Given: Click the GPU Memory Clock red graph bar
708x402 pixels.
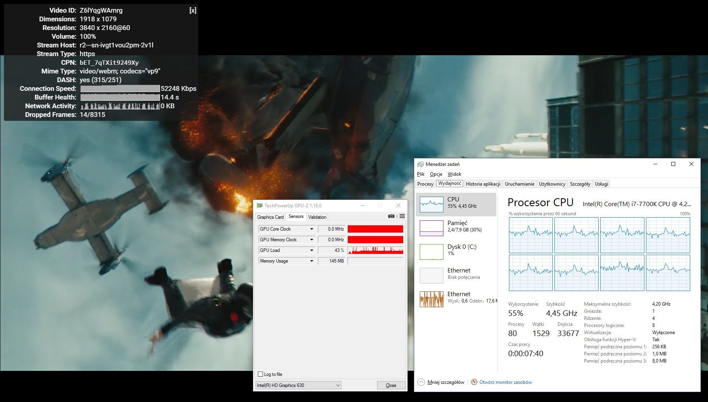Looking at the screenshot, I should point(376,240).
